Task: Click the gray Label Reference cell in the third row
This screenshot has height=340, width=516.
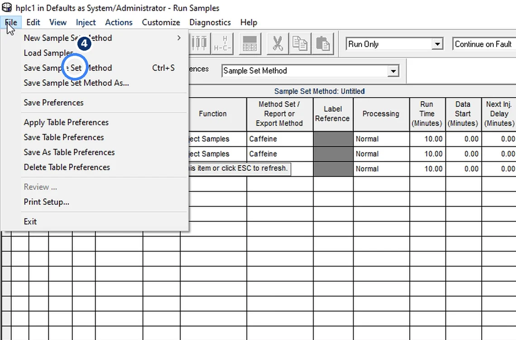Action: [333, 169]
